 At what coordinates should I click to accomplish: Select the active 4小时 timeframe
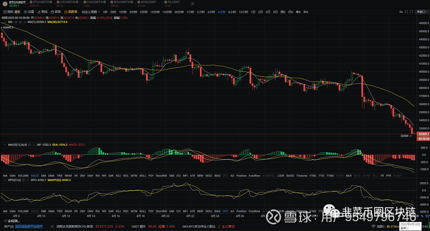click(221, 12)
